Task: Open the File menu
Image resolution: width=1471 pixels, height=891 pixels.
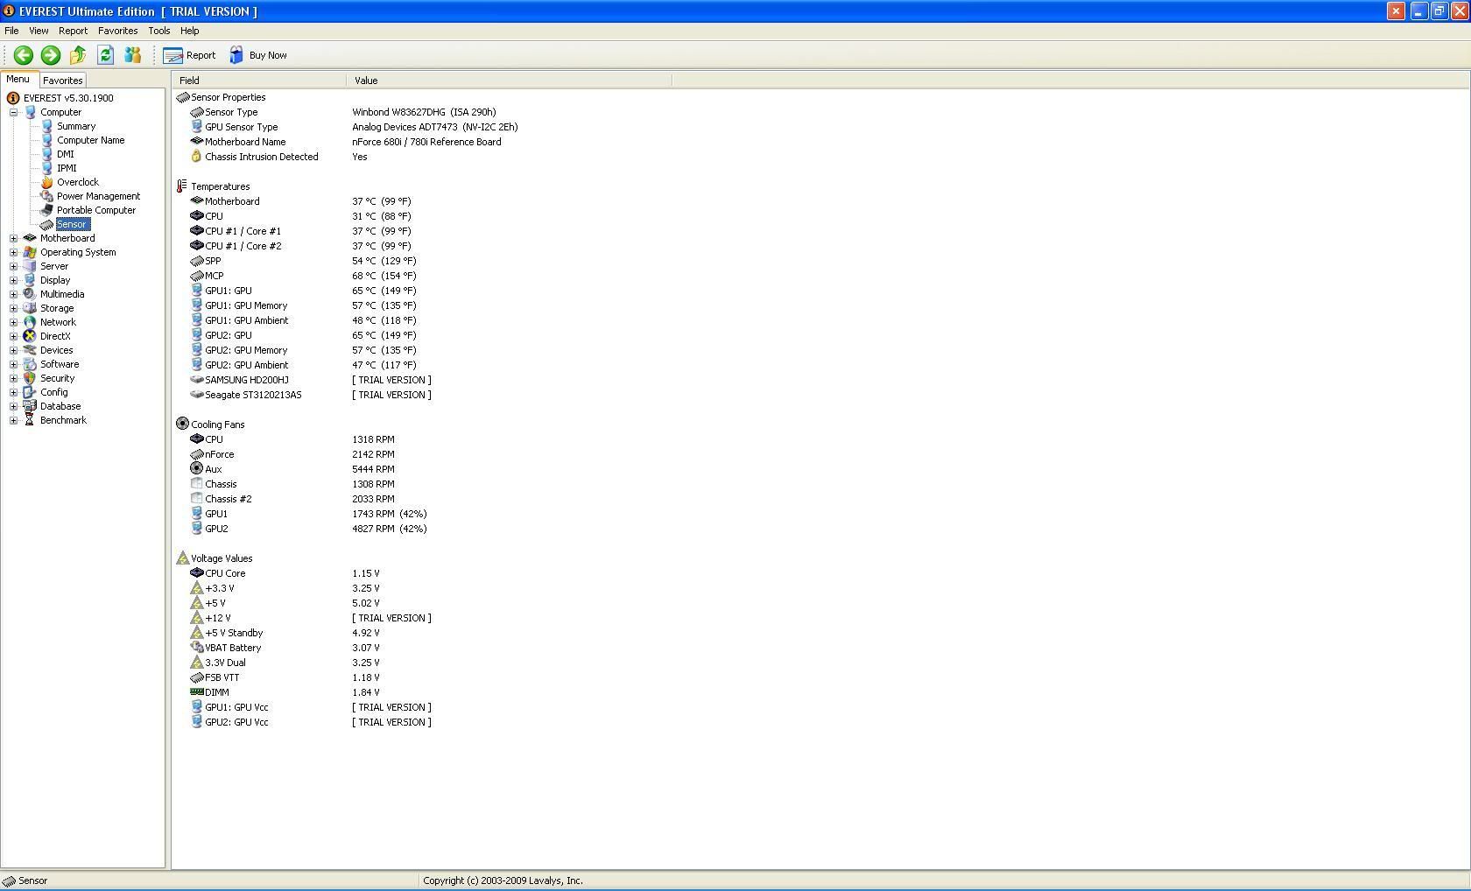Action: point(11,31)
